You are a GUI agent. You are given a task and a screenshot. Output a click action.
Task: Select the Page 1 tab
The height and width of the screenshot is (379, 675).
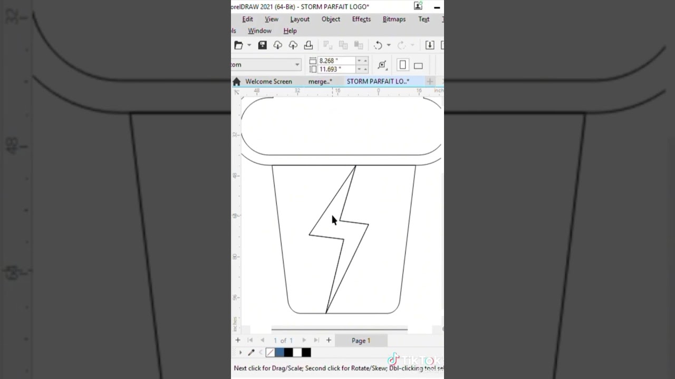point(361,341)
